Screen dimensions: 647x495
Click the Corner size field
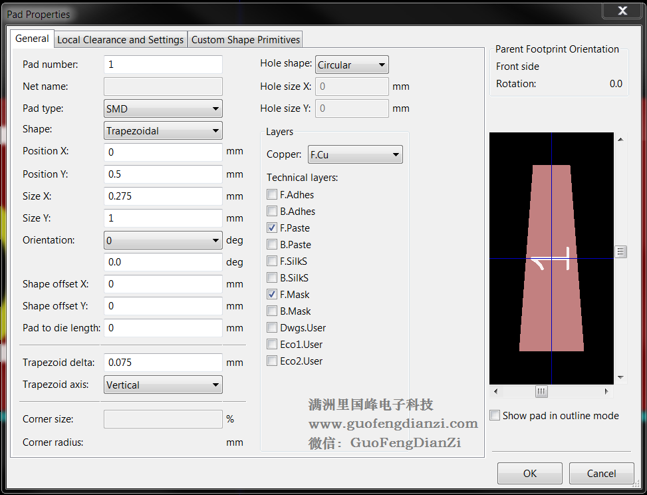pyautogui.click(x=163, y=419)
